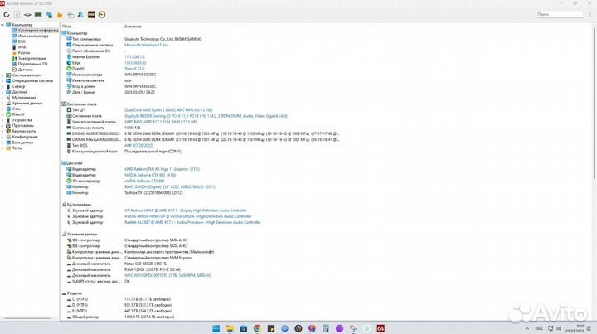The image size is (597, 334).
Task: Select Разгон in the sidebar tree
Action: tap(25, 53)
